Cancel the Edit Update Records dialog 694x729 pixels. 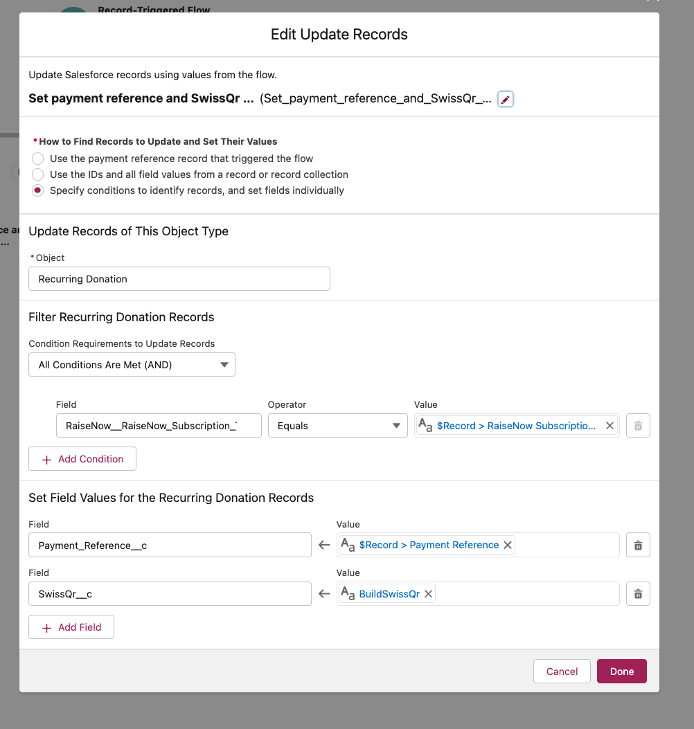coord(562,671)
